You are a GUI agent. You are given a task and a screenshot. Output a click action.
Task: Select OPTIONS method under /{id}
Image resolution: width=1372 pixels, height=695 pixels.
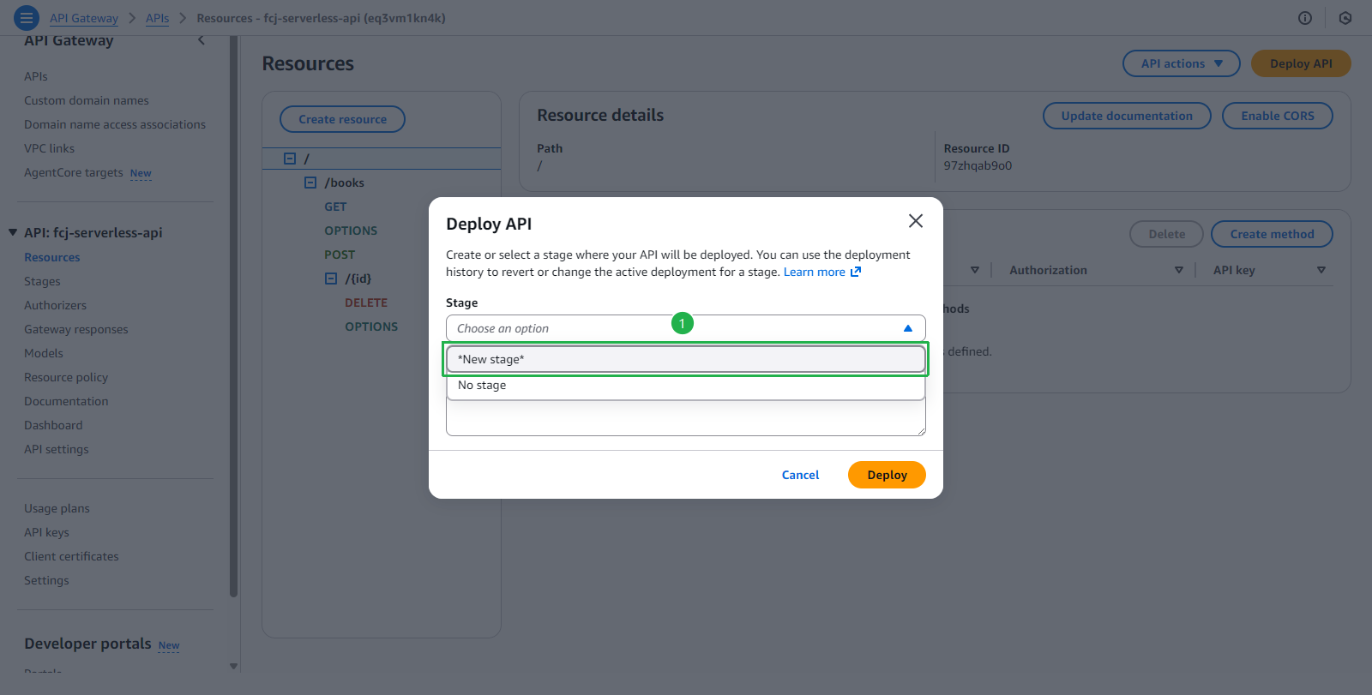(x=371, y=327)
